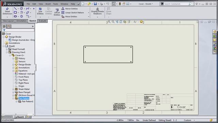218x123 pixels.
Task: Click the Cover title block text
Action: (181, 107)
